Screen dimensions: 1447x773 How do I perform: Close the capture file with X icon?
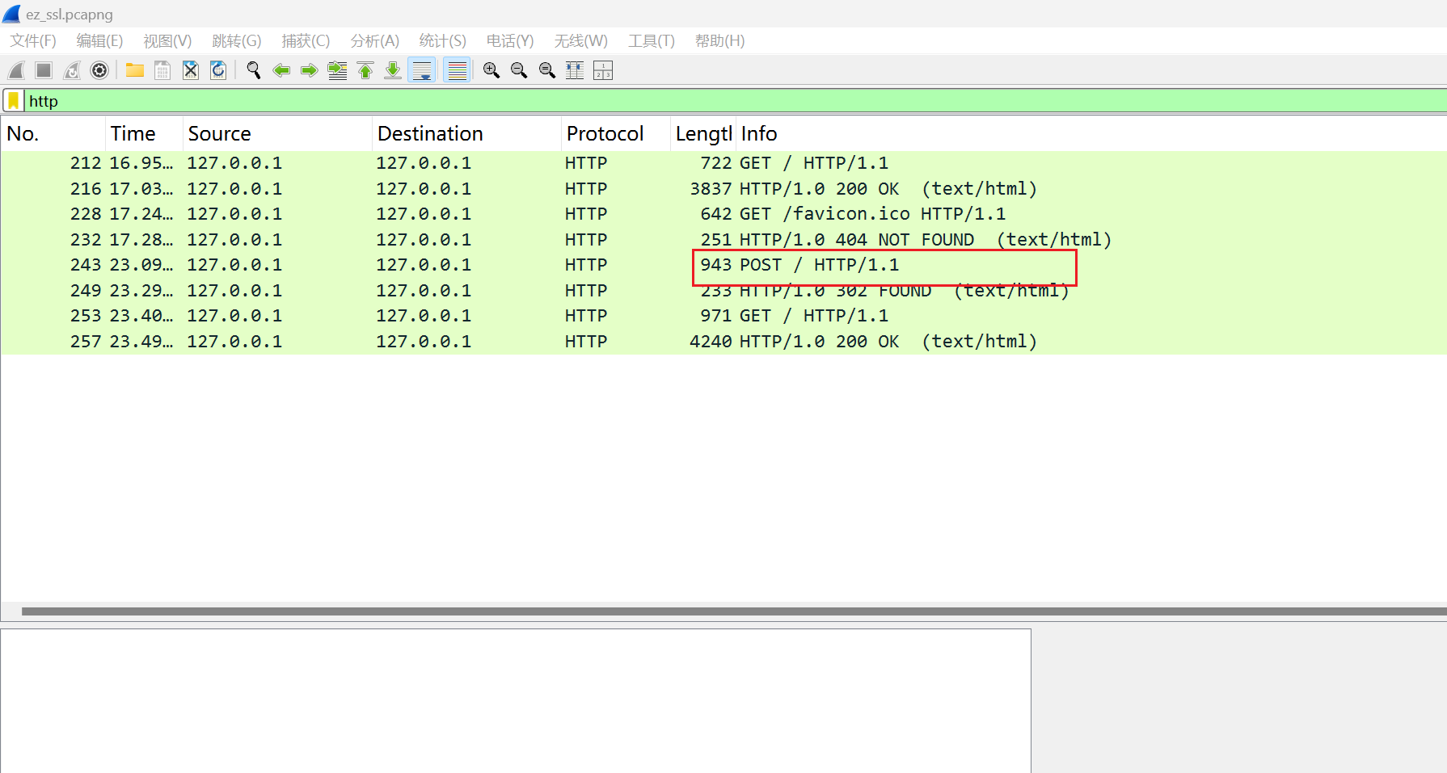[191, 71]
